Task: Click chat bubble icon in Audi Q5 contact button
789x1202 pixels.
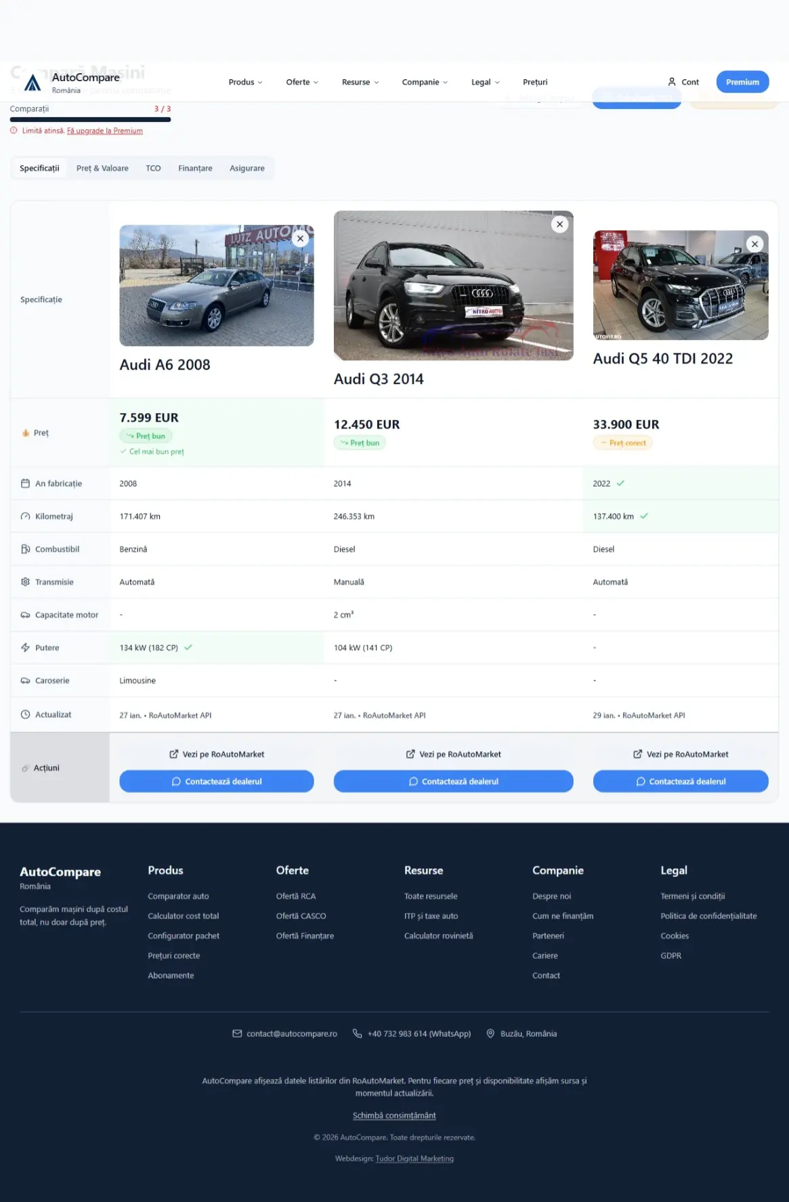Action: (x=641, y=781)
